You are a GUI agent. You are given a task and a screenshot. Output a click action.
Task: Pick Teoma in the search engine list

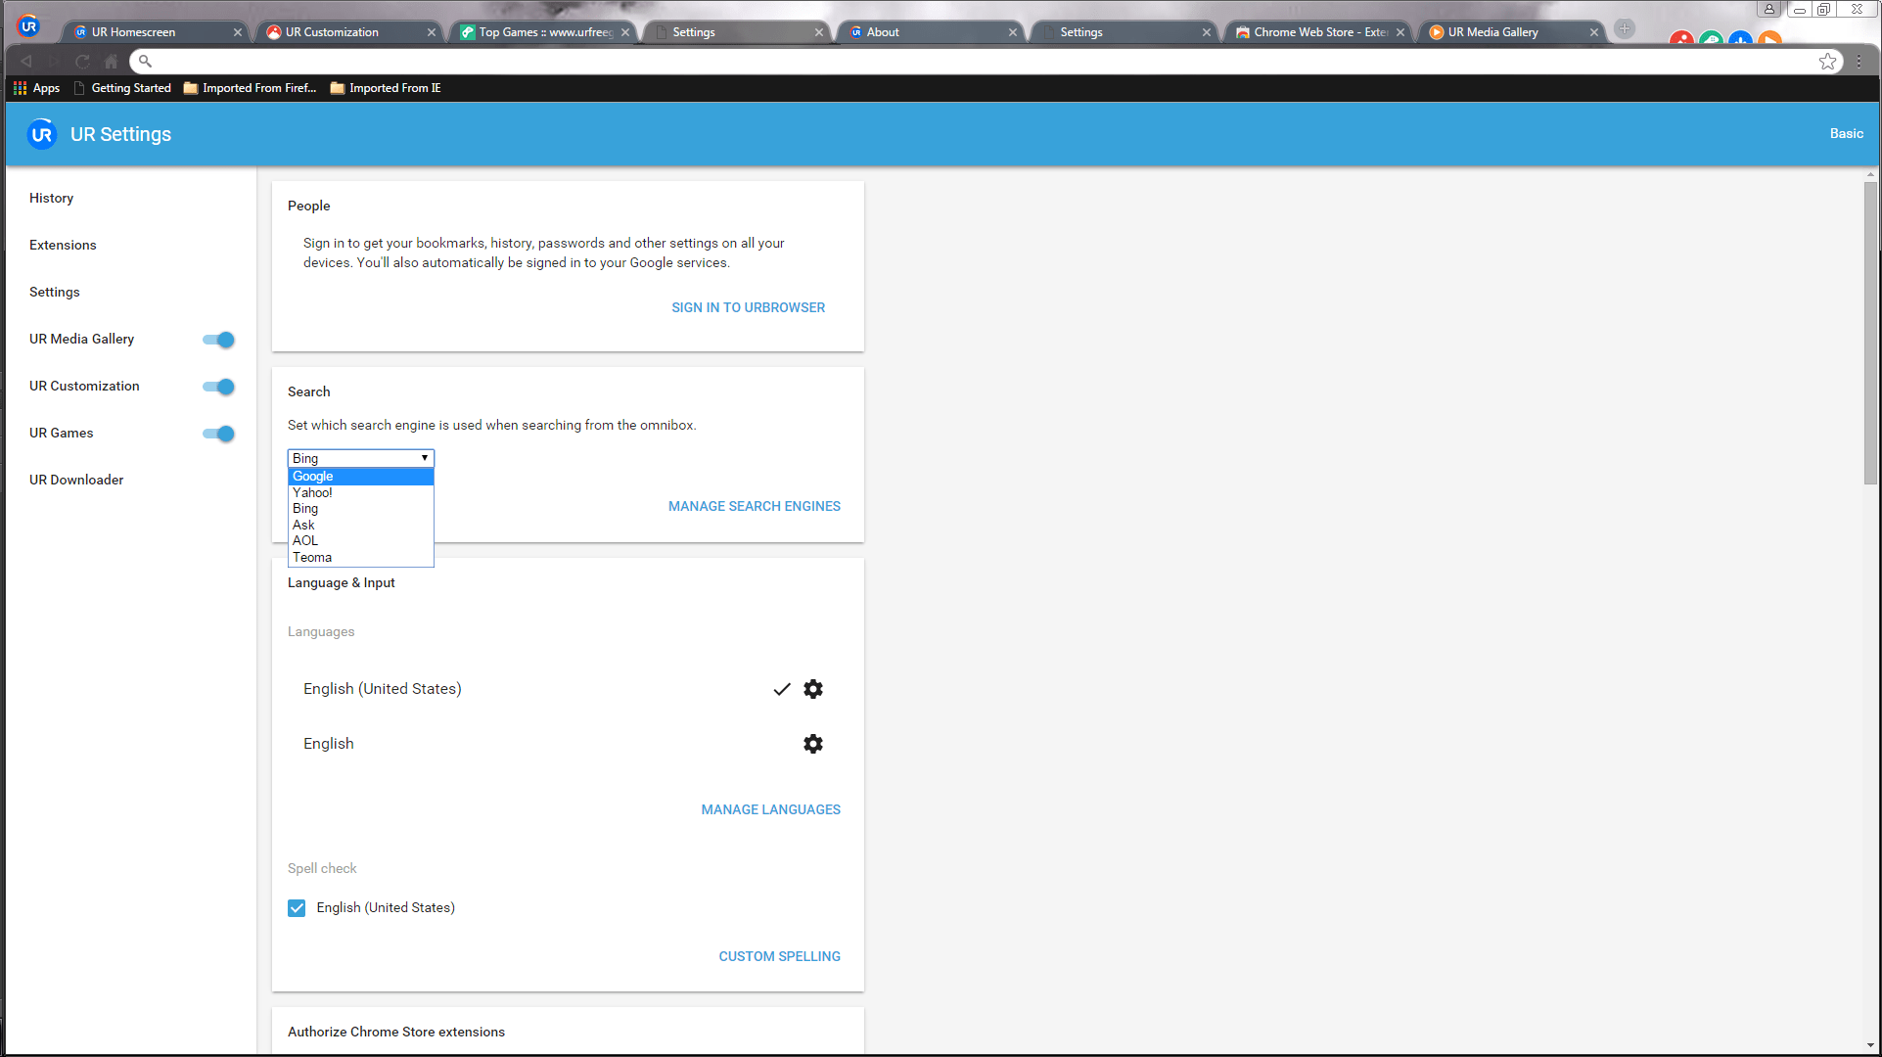click(x=312, y=557)
